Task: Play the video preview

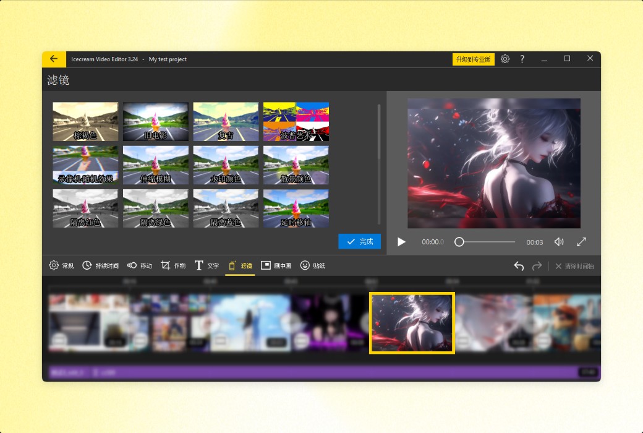Action: [x=401, y=242]
